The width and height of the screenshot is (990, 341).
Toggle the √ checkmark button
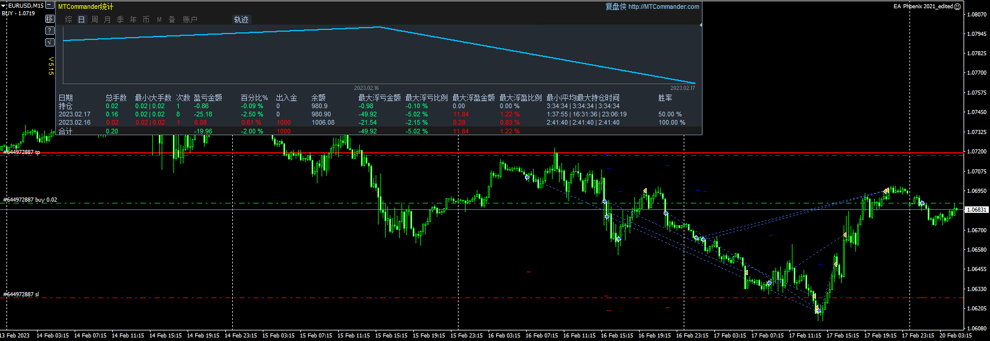pos(50,42)
